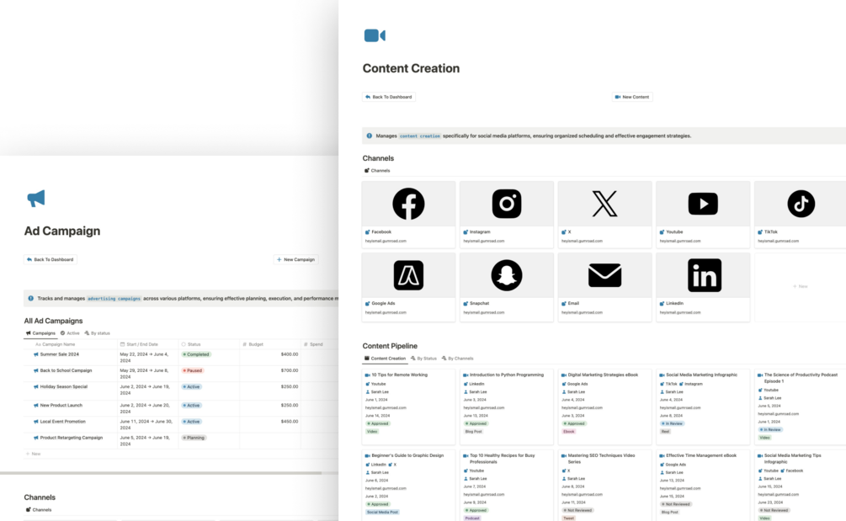Screen dimensions: 846x521
Task: Go Back To Dashboard from Ad Campaign
Action: click(51, 259)
